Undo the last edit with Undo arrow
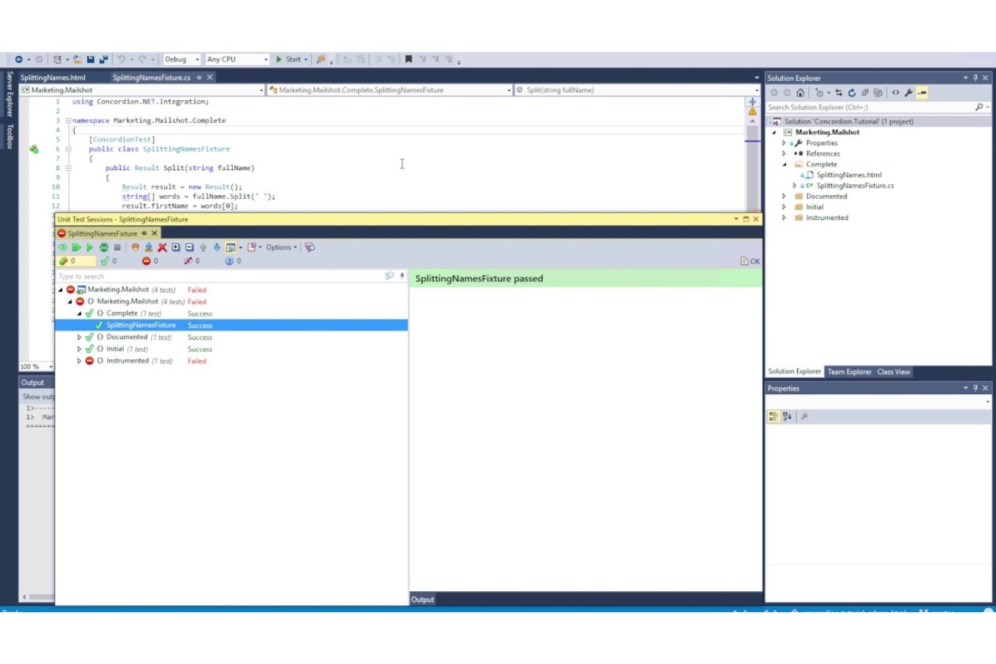 point(121,59)
